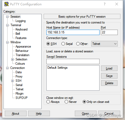Open Translation settings category
Viewport: 125px width, 120px height.
22,55
